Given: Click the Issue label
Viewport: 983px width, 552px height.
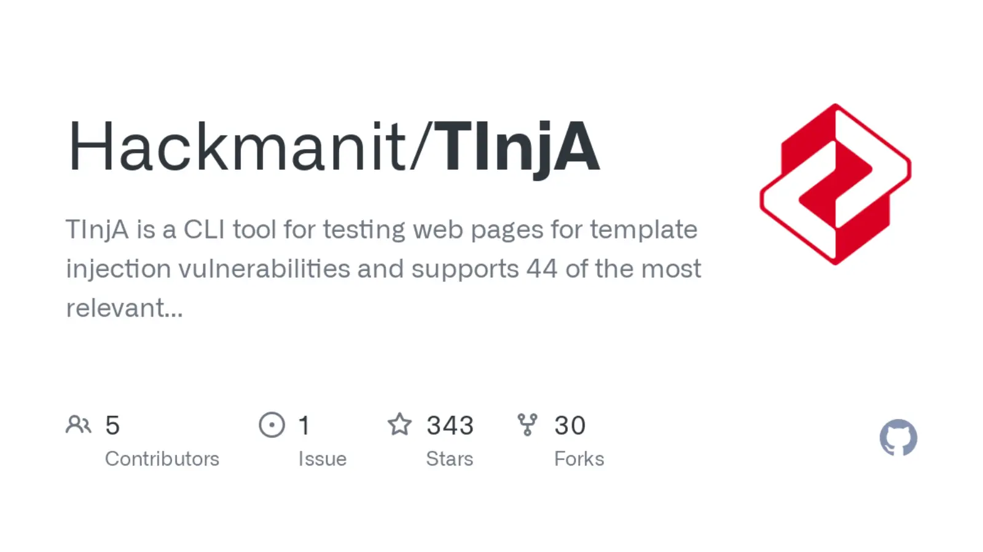Looking at the screenshot, I should [323, 459].
